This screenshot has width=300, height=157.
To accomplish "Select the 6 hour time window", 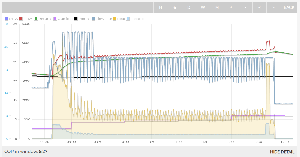I will [x=175, y=7].
